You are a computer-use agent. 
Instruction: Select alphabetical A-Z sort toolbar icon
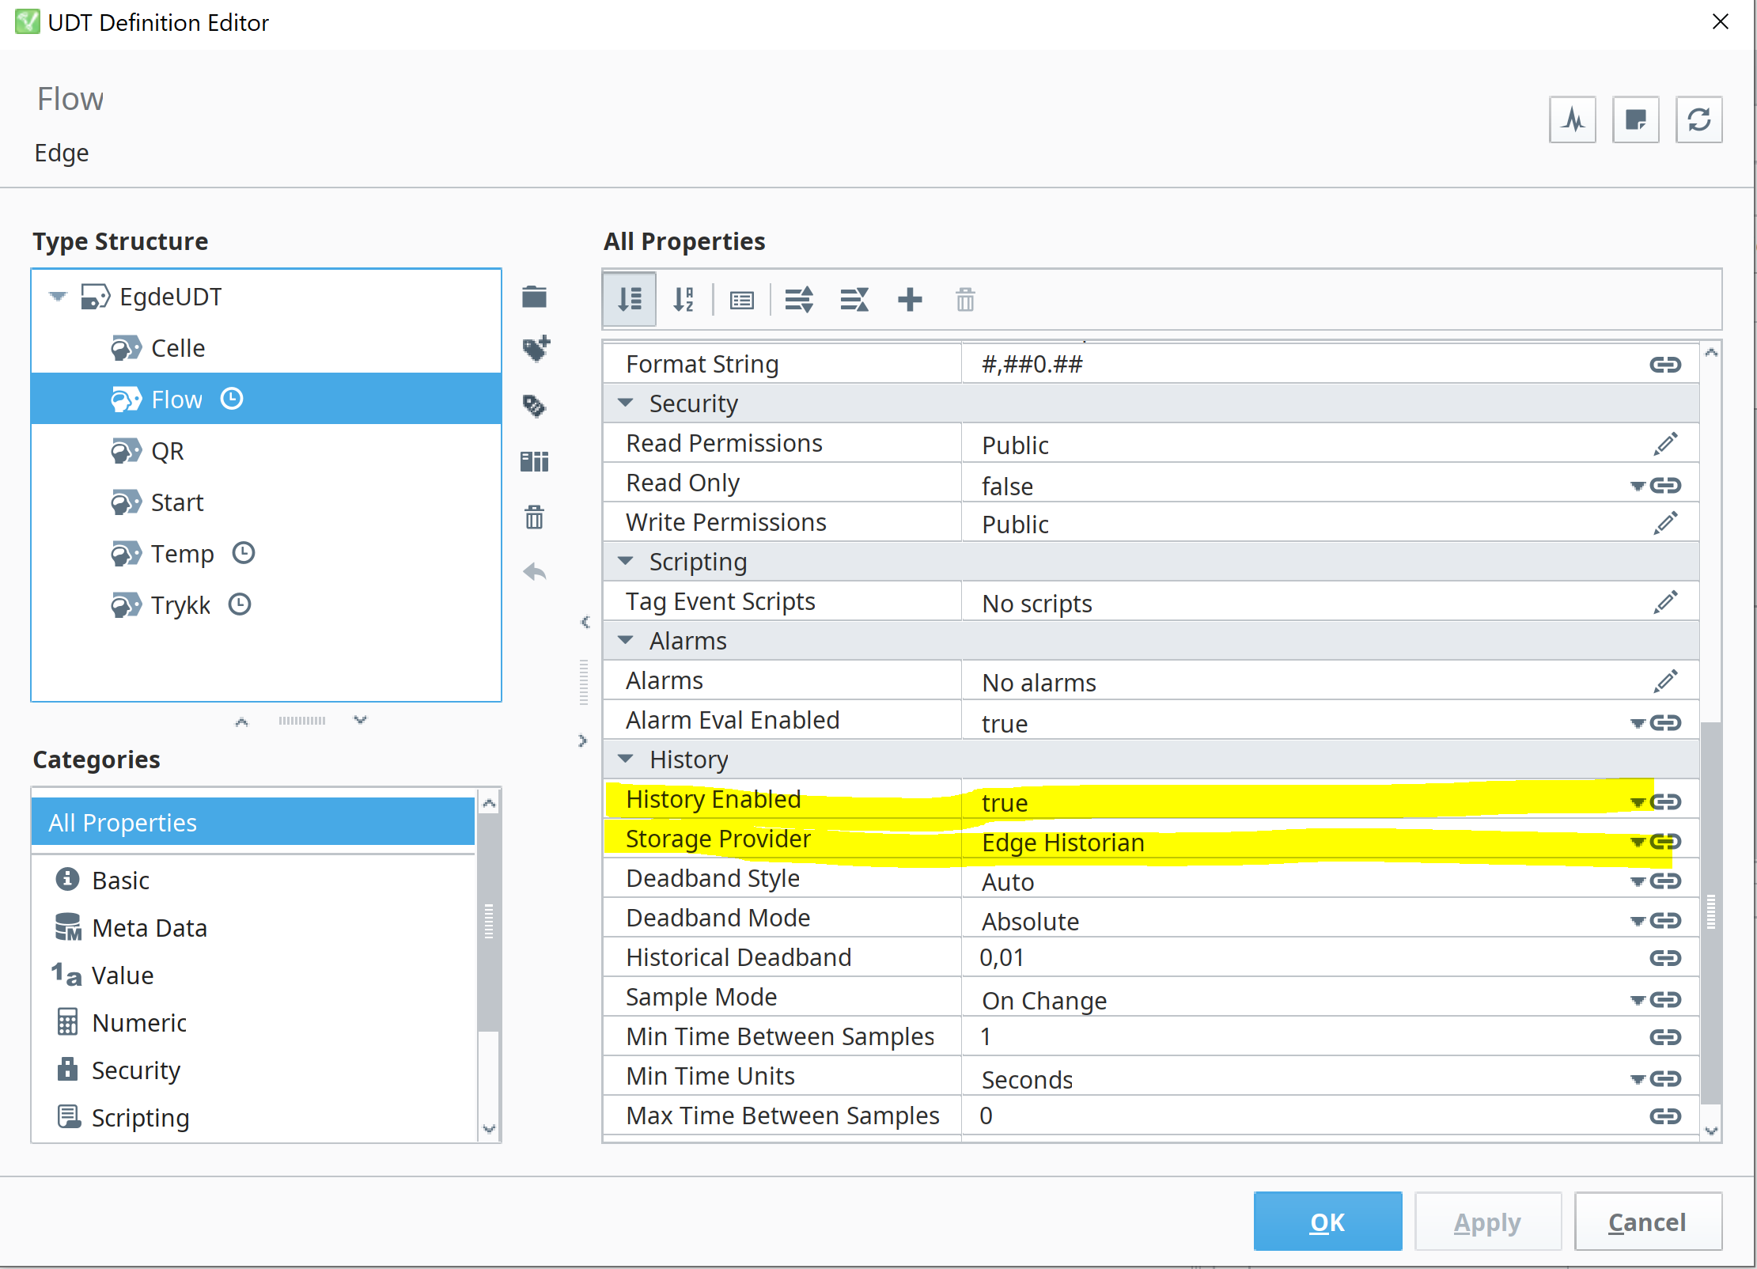coord(683,299)
